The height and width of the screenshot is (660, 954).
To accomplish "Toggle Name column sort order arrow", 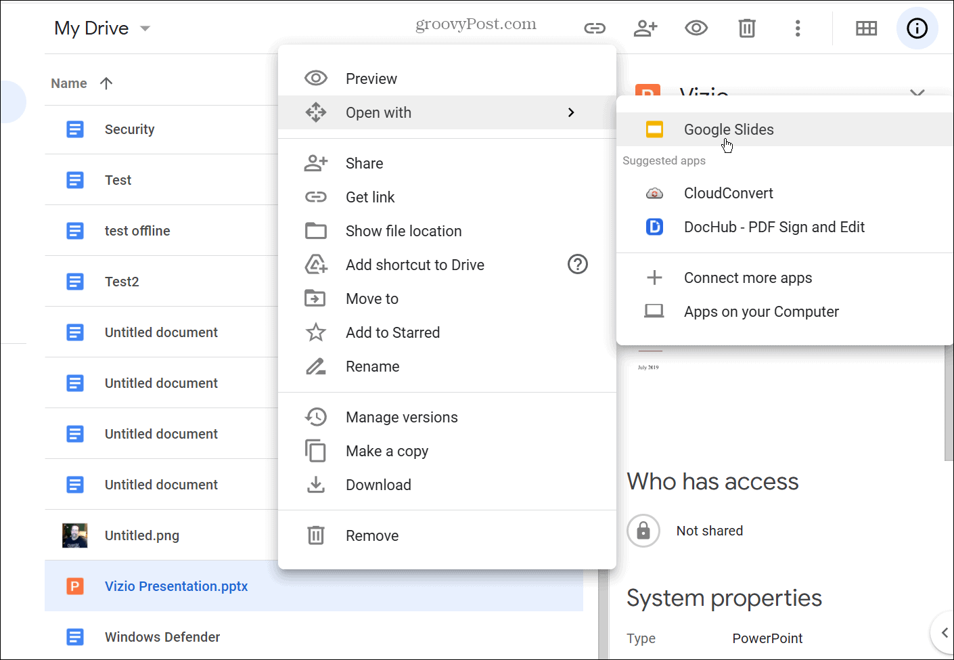I will 106,83.
